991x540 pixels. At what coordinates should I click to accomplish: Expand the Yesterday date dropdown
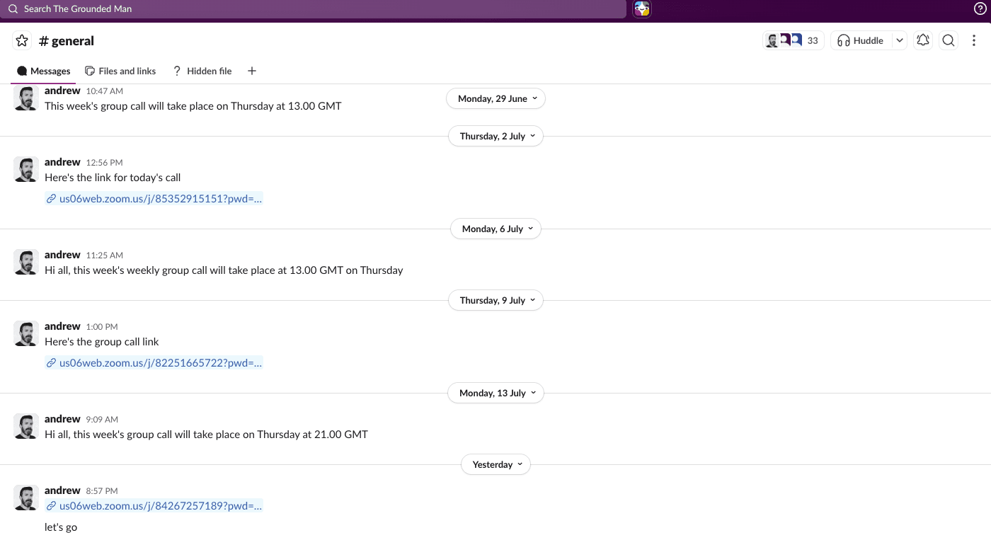[495, 464]
